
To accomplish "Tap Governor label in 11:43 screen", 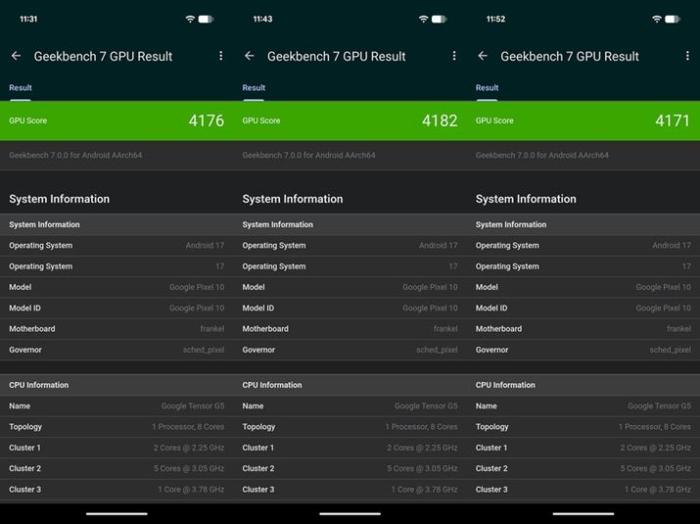I will (258, 350).
